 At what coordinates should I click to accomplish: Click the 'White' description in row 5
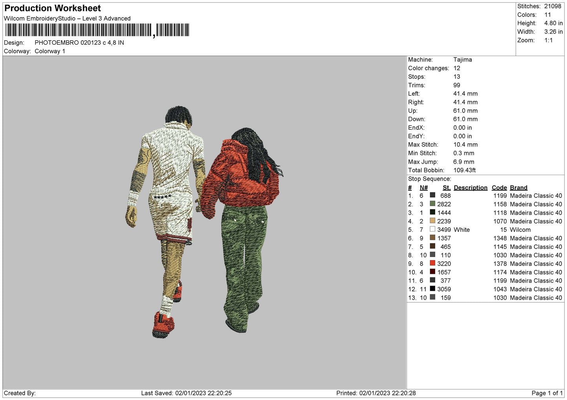click(x=462, y=230)
